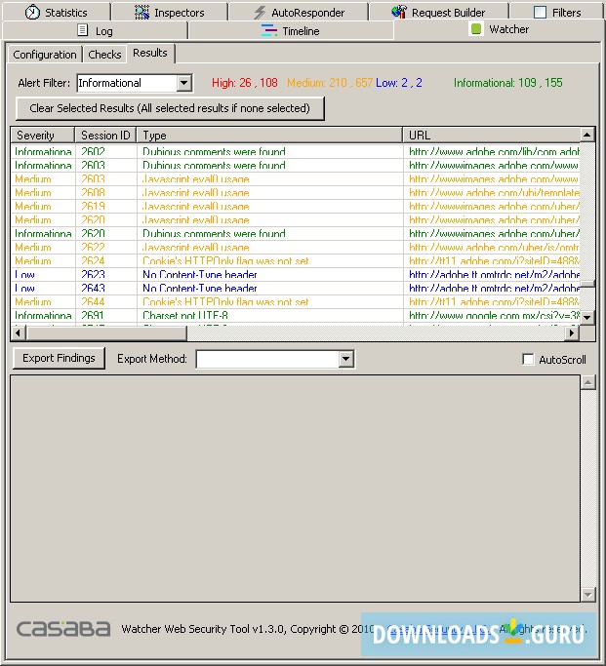Sort by URL column header

(491, 136)
